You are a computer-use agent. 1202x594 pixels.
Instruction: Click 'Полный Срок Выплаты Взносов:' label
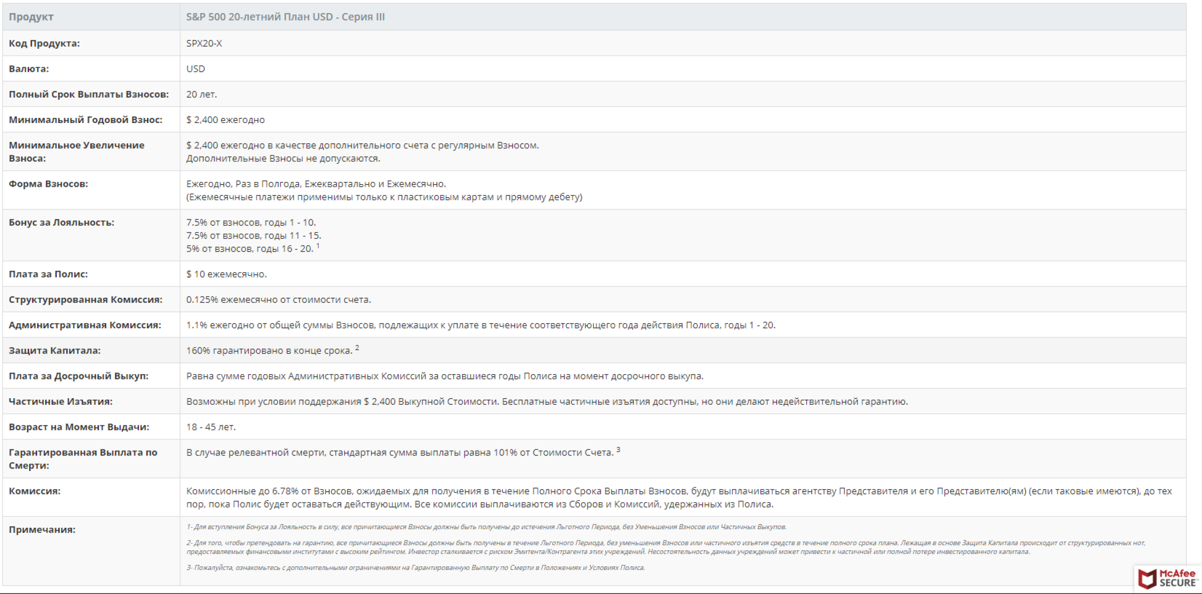89,94
